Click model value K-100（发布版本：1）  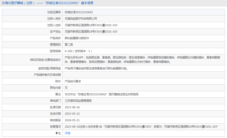78,51
